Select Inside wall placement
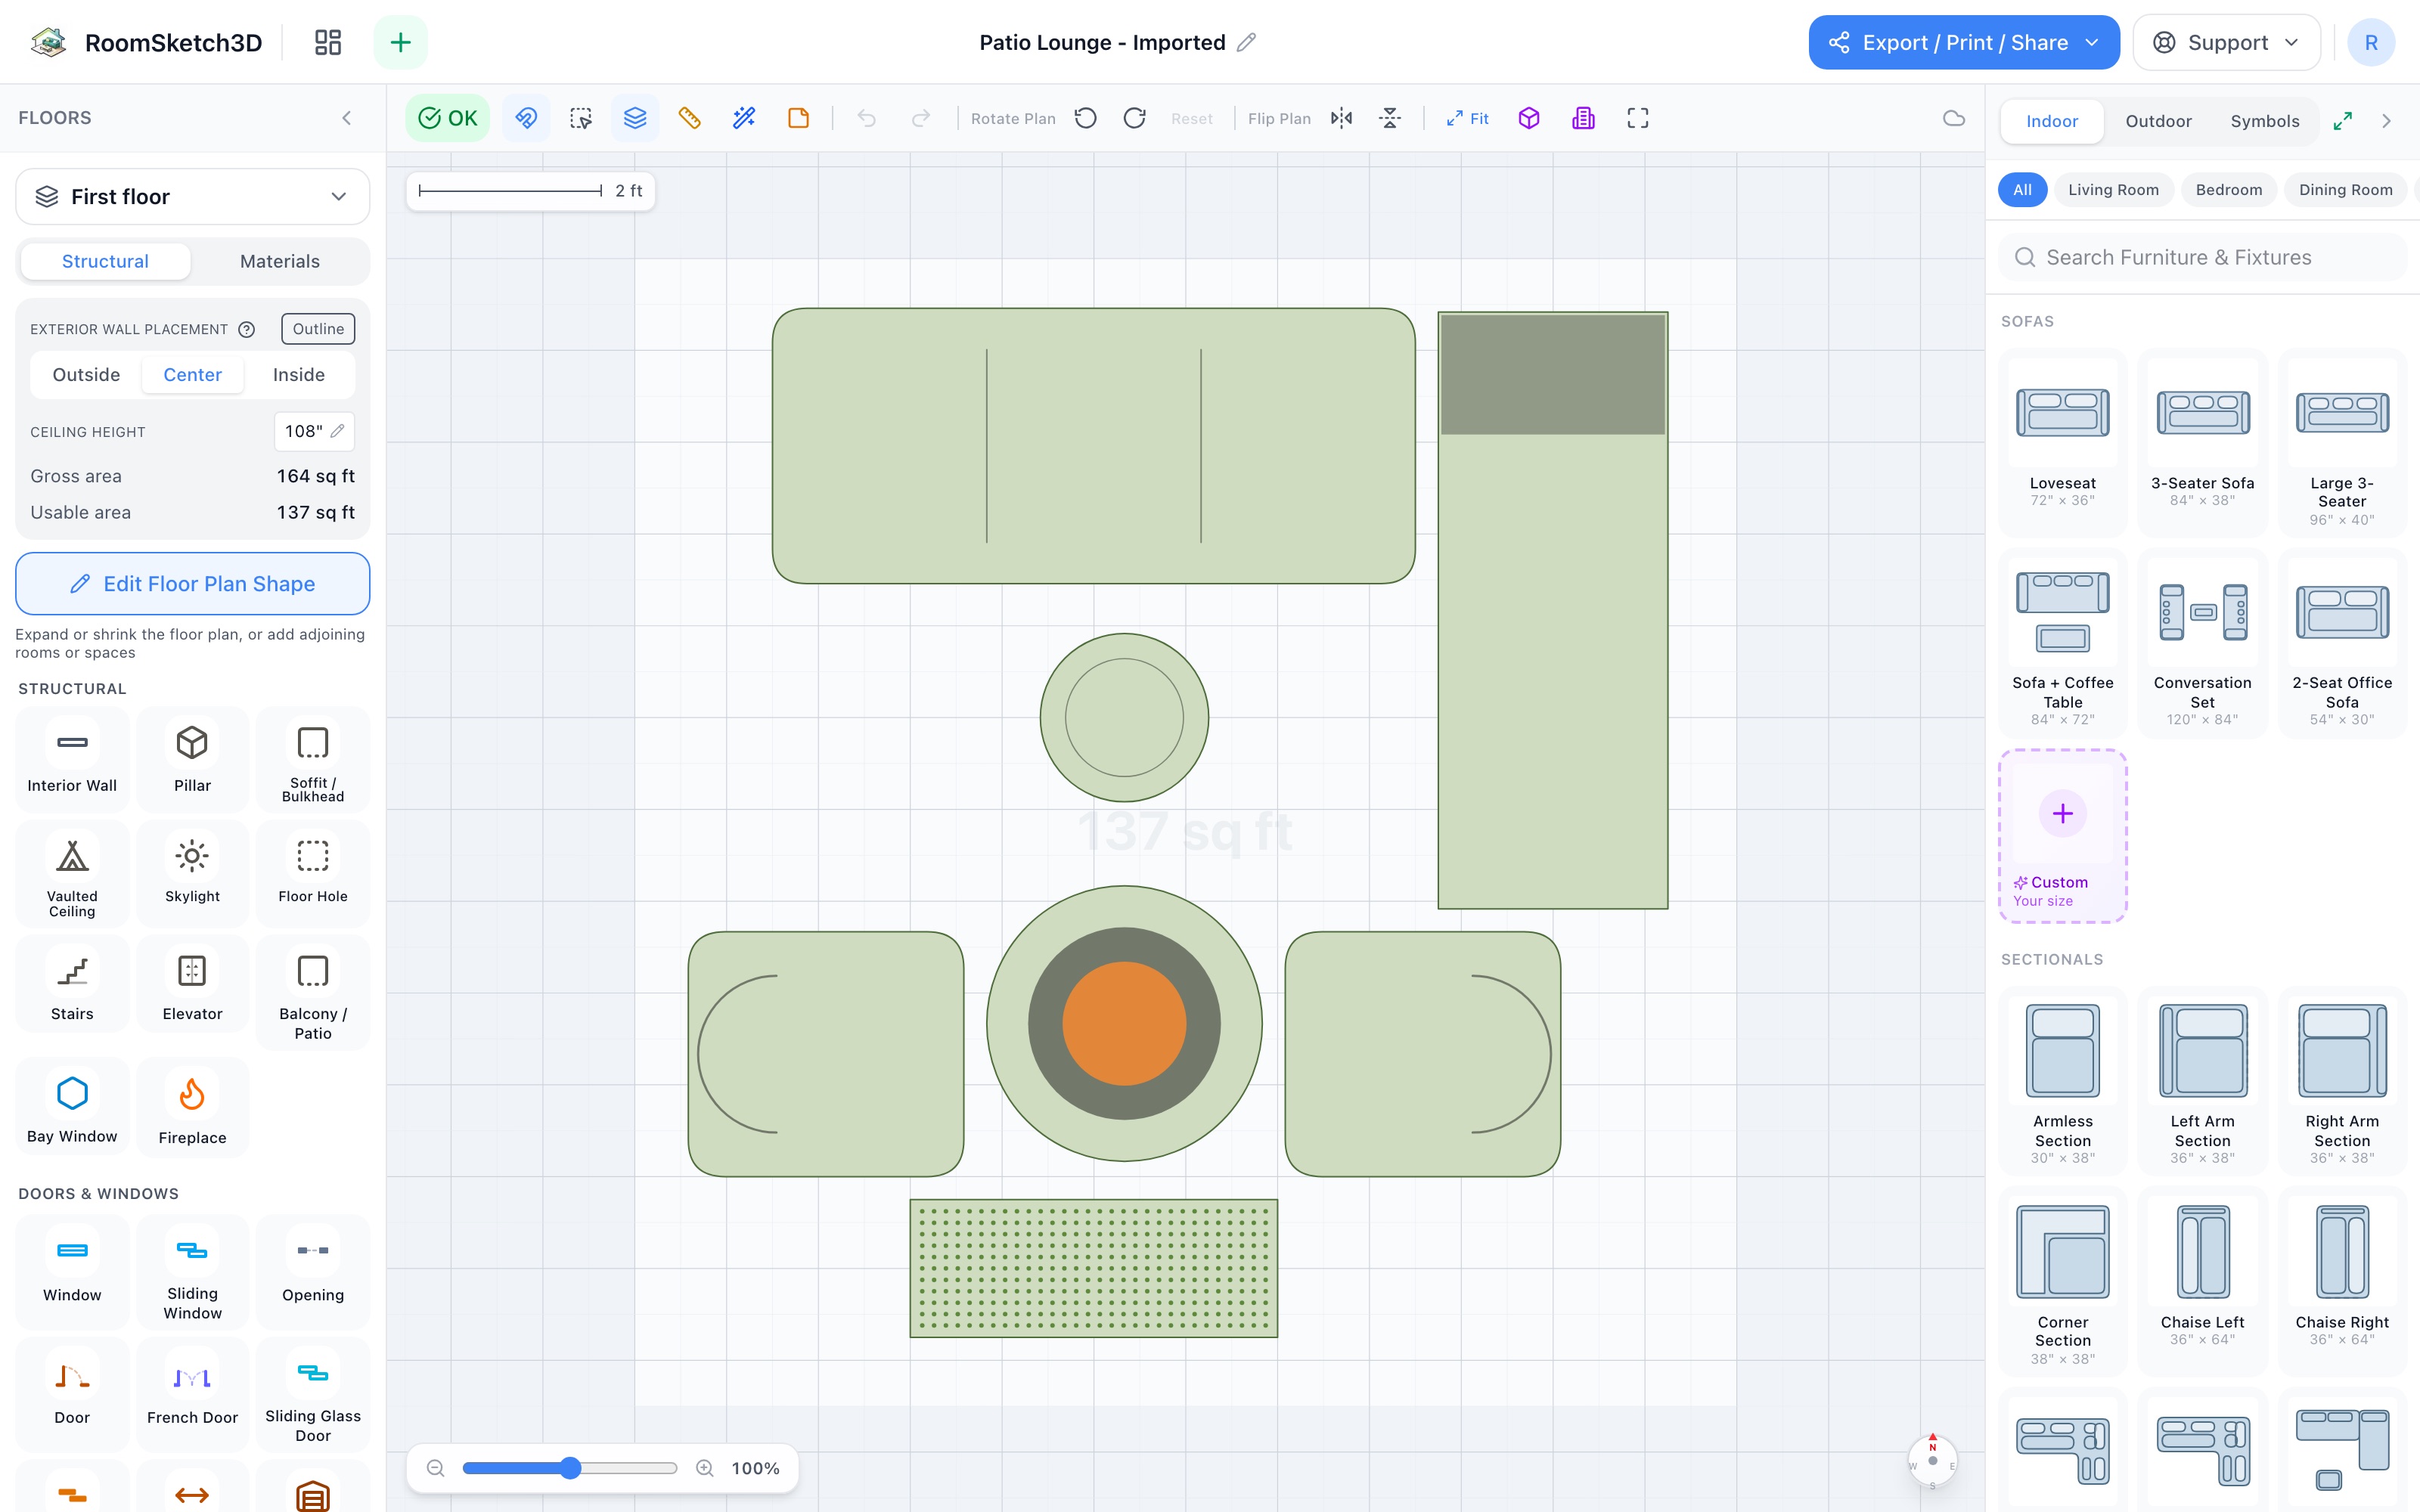 pos(298,375)
